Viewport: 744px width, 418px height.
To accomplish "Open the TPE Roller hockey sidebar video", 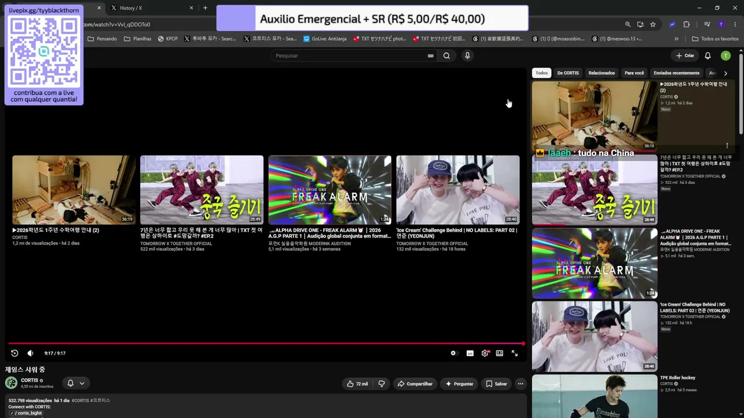I will pyautogui.click(x=594, y=397).
